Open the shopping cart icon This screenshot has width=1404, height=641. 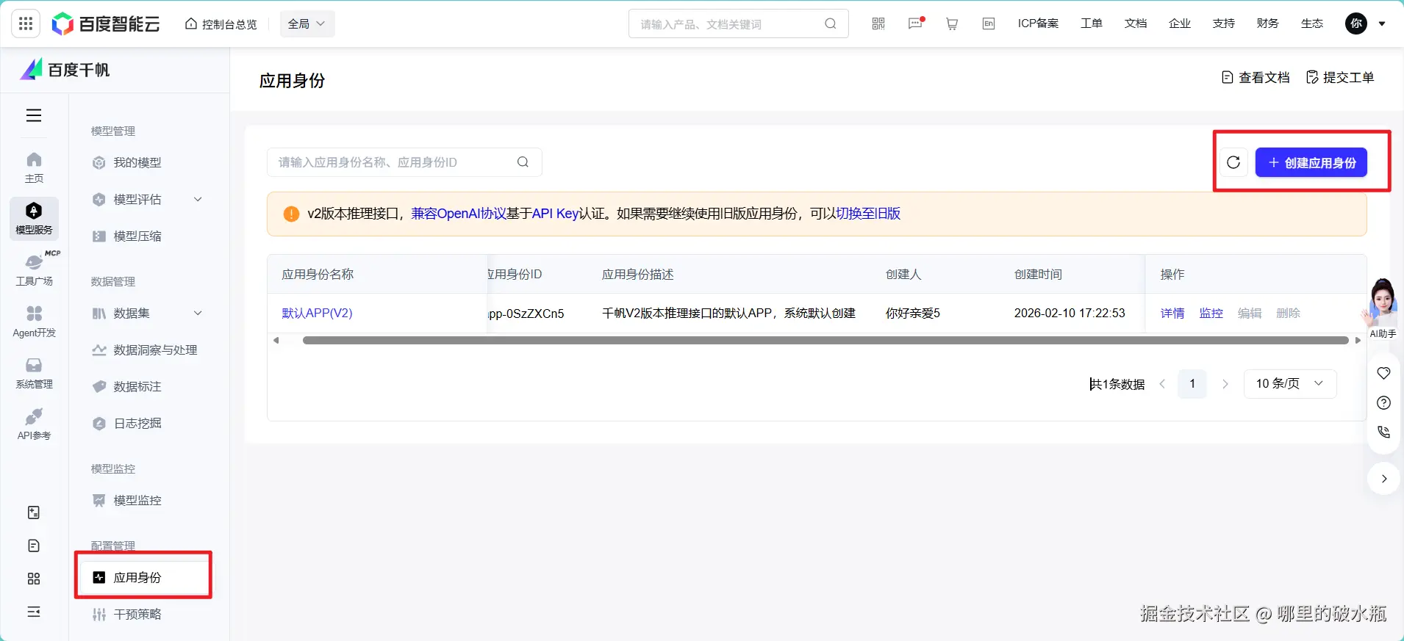tap(952, 23)
